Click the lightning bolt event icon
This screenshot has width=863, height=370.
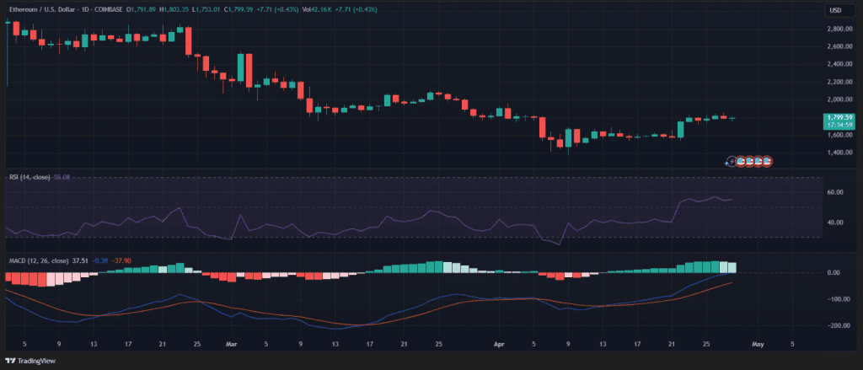[731, 161]
